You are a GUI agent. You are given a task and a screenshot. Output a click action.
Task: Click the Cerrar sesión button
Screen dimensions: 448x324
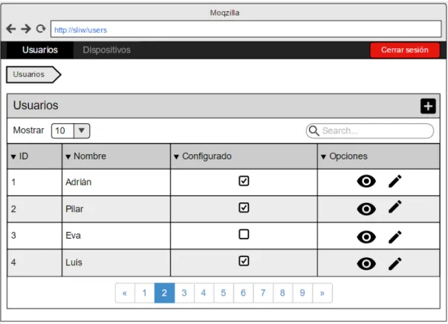pyautogui.click(x=405, y=50)
